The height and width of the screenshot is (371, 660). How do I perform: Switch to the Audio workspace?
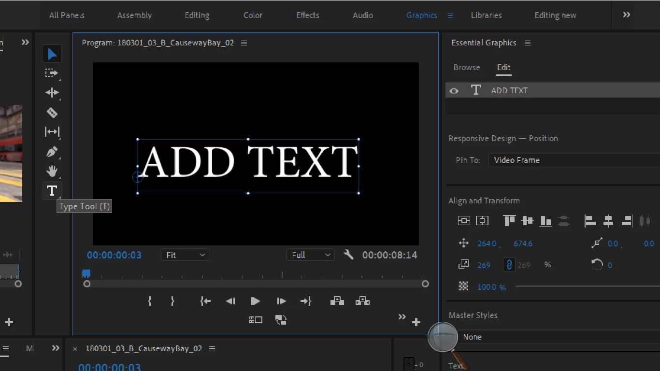(363, 15)
